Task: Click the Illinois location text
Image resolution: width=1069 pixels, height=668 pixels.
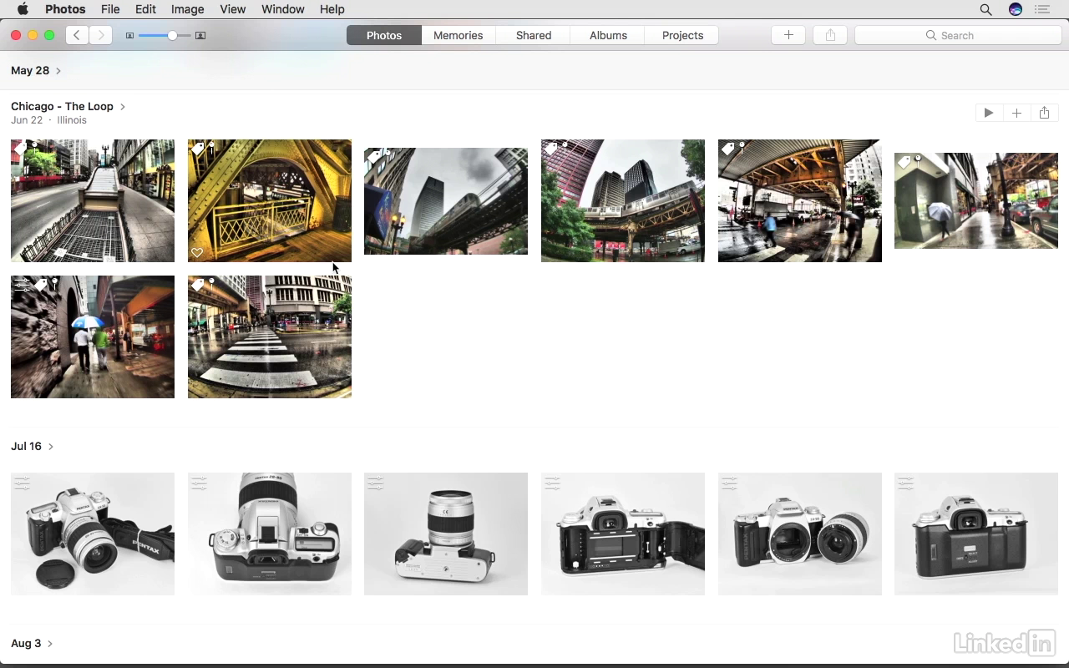Action: click(x=72, y=120)
